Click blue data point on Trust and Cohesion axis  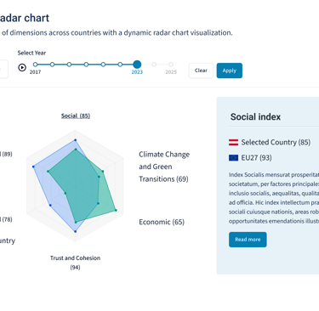pyautogui.click(x=75, y=231)
